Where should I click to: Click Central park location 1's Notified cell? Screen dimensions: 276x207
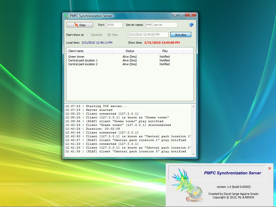(x=165, y=60)
